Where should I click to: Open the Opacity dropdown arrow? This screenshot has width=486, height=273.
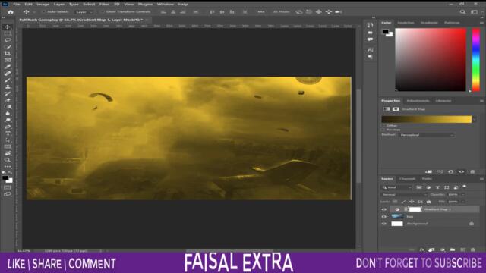(463, 195)
